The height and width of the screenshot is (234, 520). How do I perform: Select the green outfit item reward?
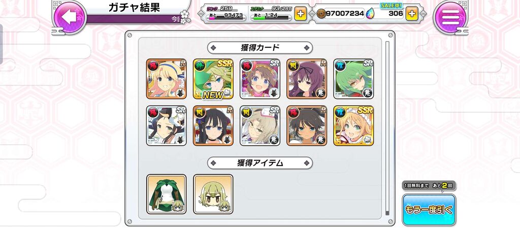coord(167,194)
